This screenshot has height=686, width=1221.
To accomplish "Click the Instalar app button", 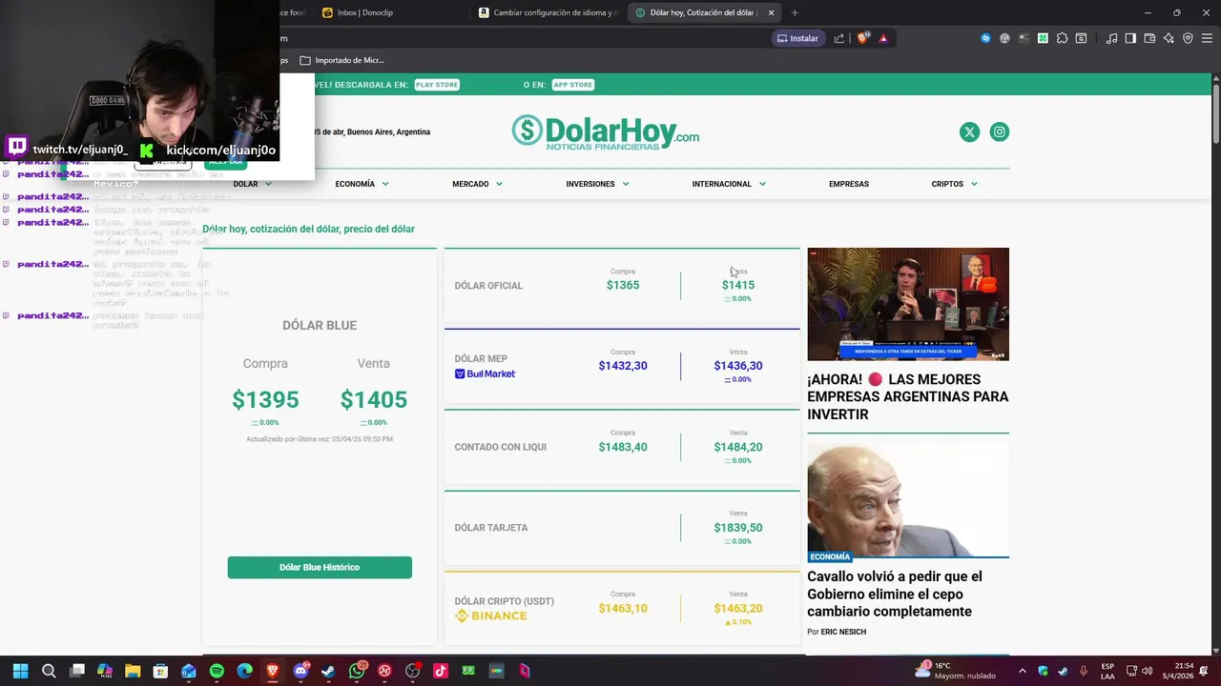I will pos(797,38).
